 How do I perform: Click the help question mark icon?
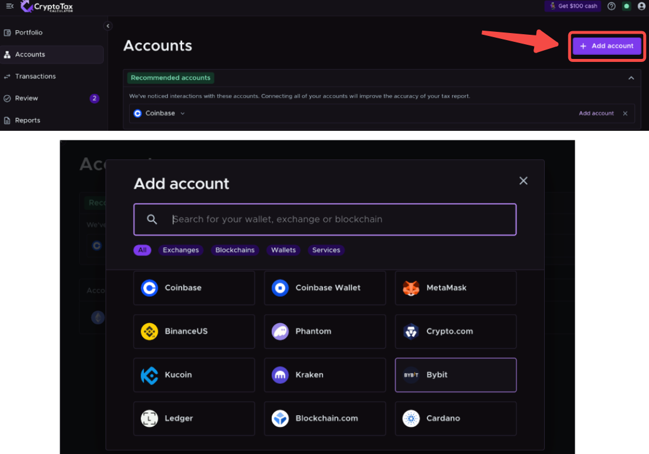click(611, 6)
